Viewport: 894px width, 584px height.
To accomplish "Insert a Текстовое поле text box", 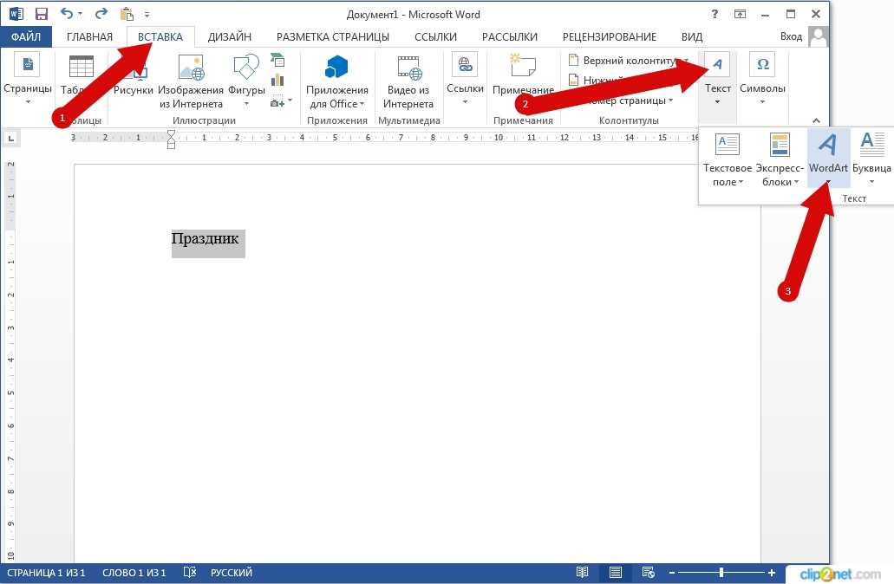I will tap(728, 159).
